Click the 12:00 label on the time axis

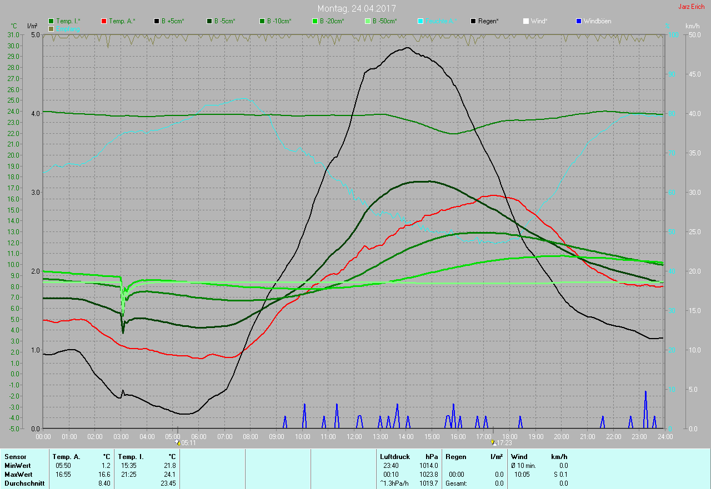(x=354, y=437)
